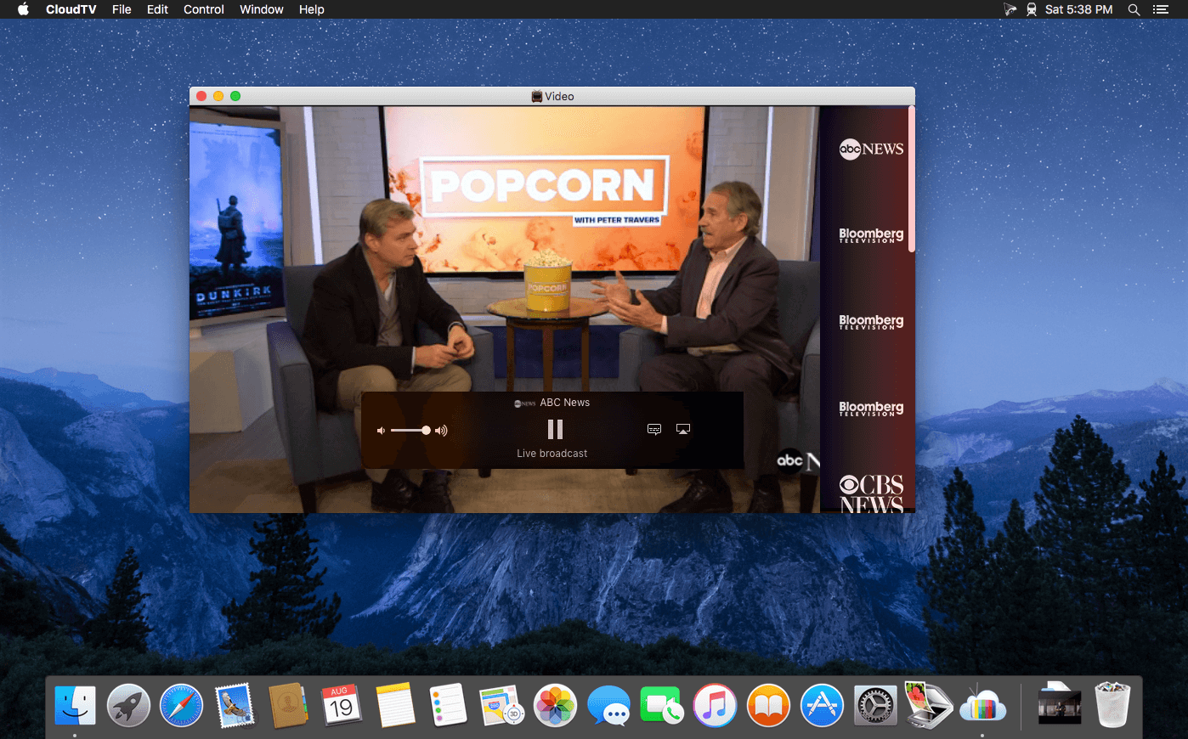Open the Window menu
1188x739 pixels.
tap(262, 9)
